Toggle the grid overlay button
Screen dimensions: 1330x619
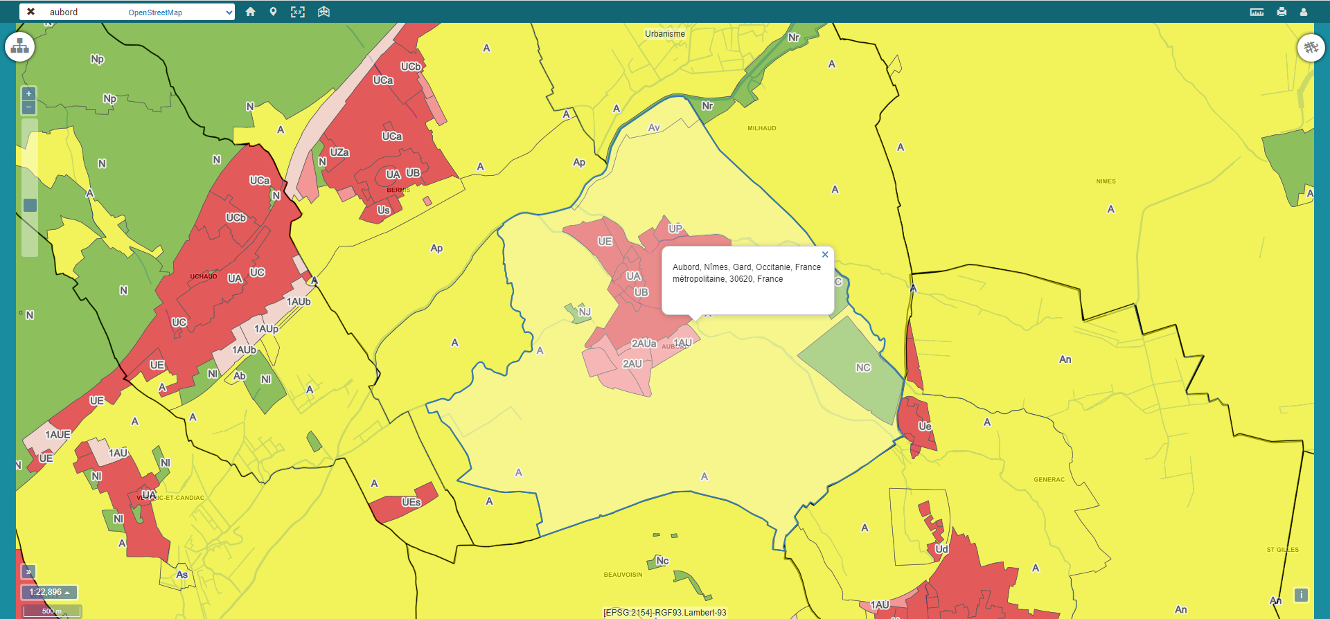(x=1311, y=48)
